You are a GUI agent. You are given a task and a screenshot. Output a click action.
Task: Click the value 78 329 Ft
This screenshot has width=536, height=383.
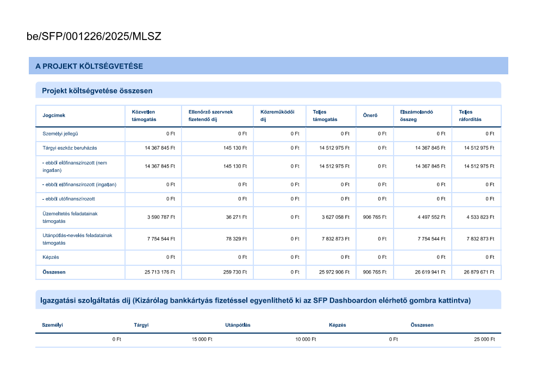(x=236, y=239)
